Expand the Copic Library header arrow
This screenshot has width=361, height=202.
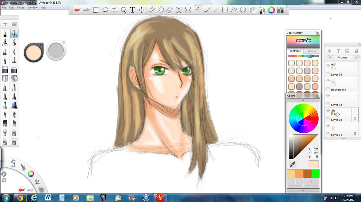(303, 47)
